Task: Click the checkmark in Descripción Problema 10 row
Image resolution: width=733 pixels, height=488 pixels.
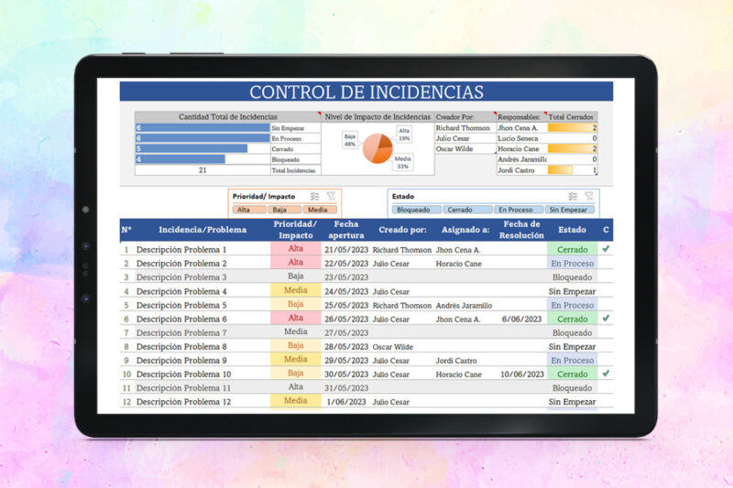Action: pos(606,374)
